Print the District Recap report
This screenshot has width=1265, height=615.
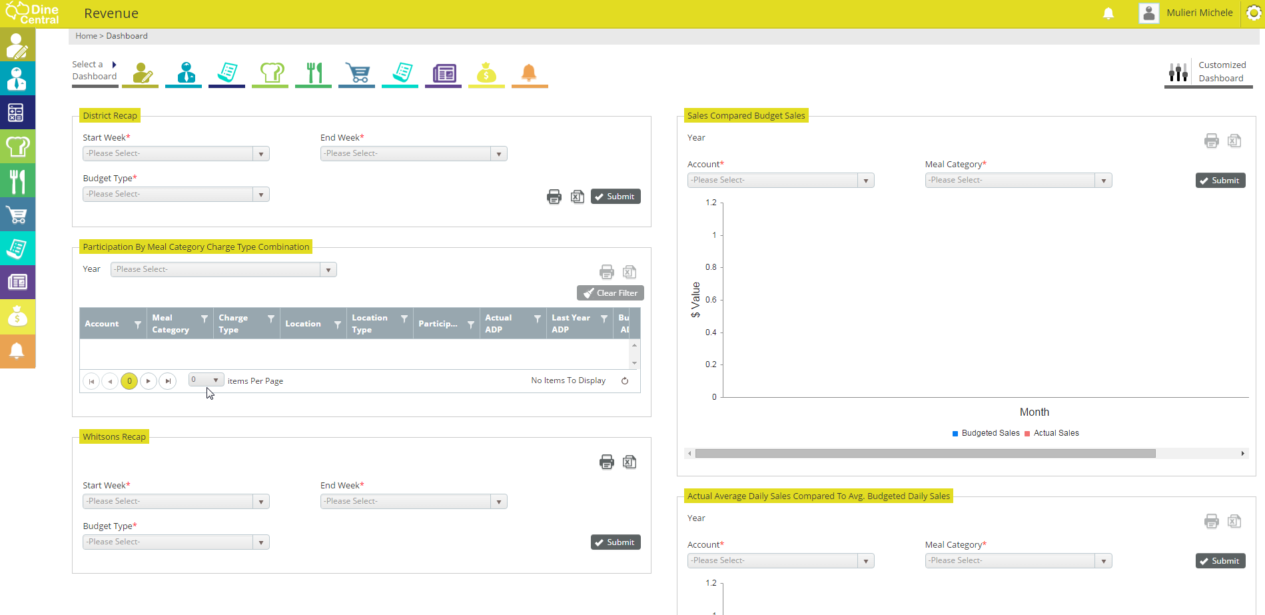point(554,197)
